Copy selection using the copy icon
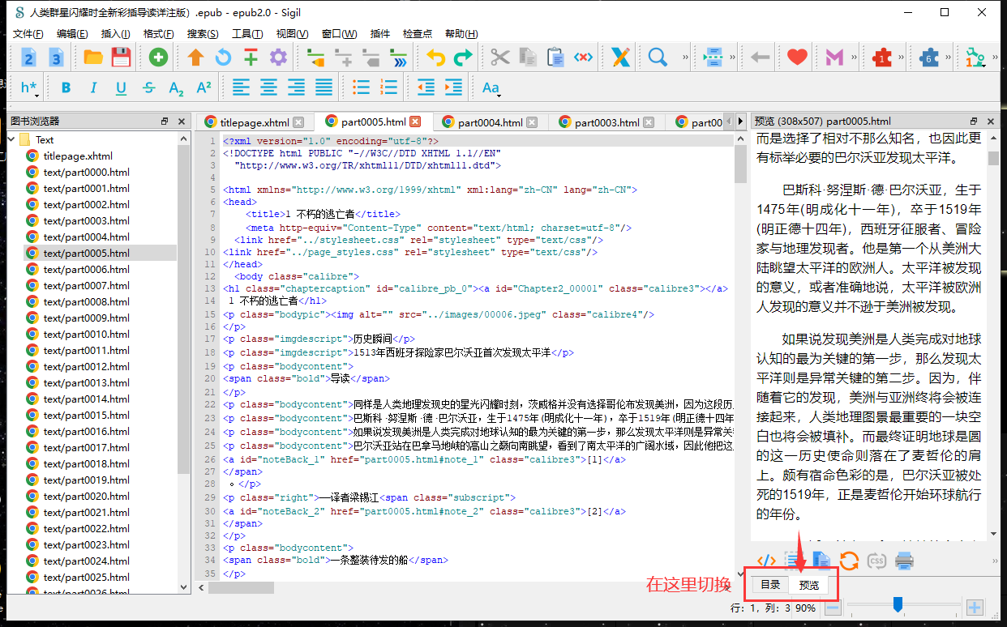1007x627 pixels. pos(528,58)
